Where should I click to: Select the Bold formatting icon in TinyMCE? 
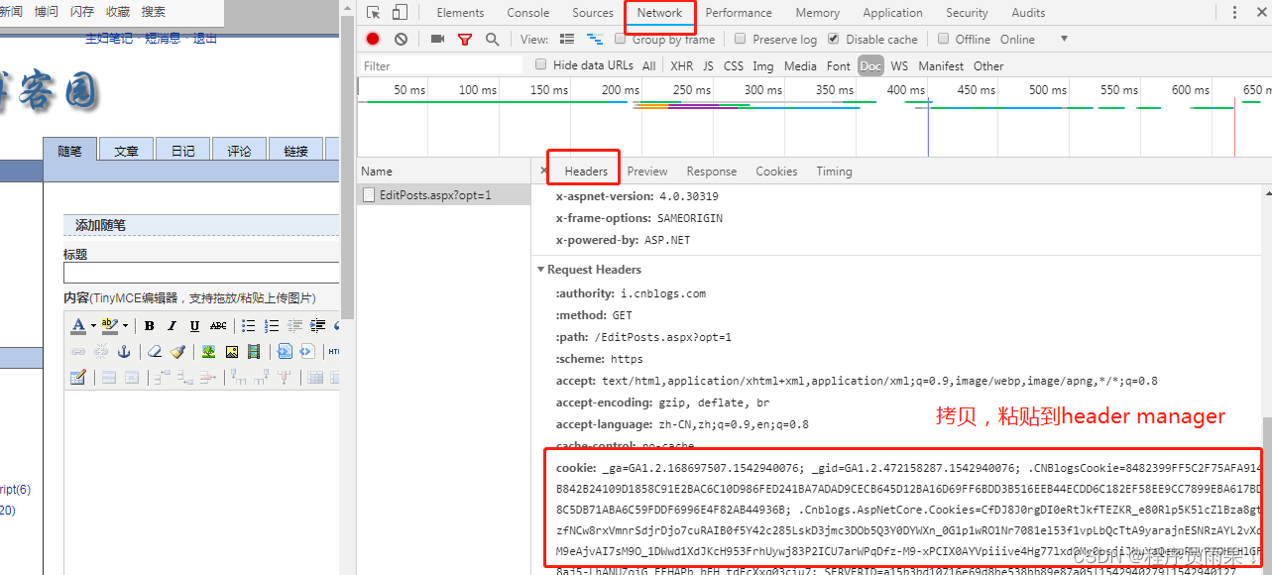point(149,326)
